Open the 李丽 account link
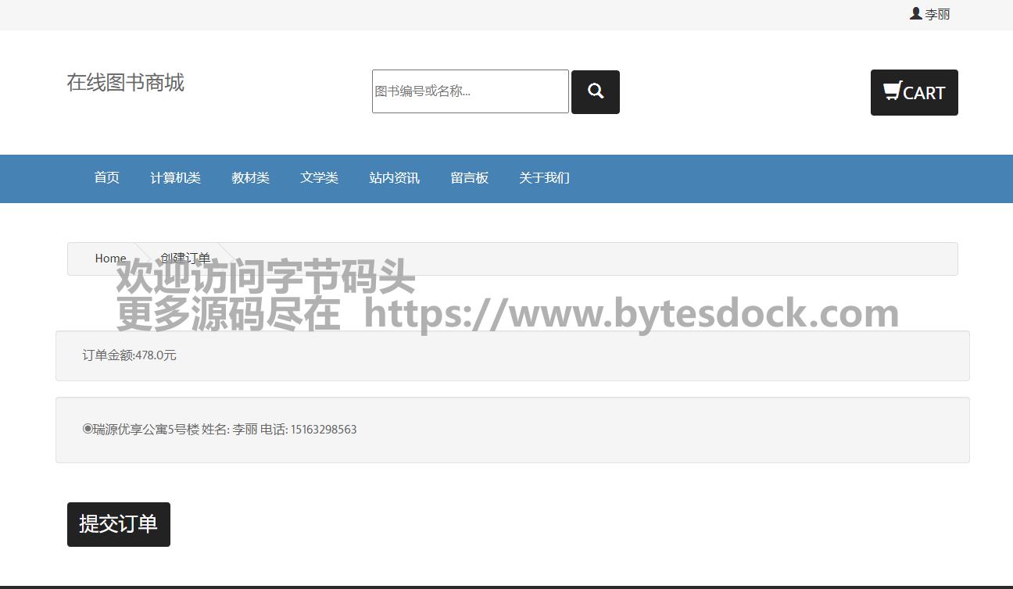This screenshot has height=589, width=1013. coord(937,14)
